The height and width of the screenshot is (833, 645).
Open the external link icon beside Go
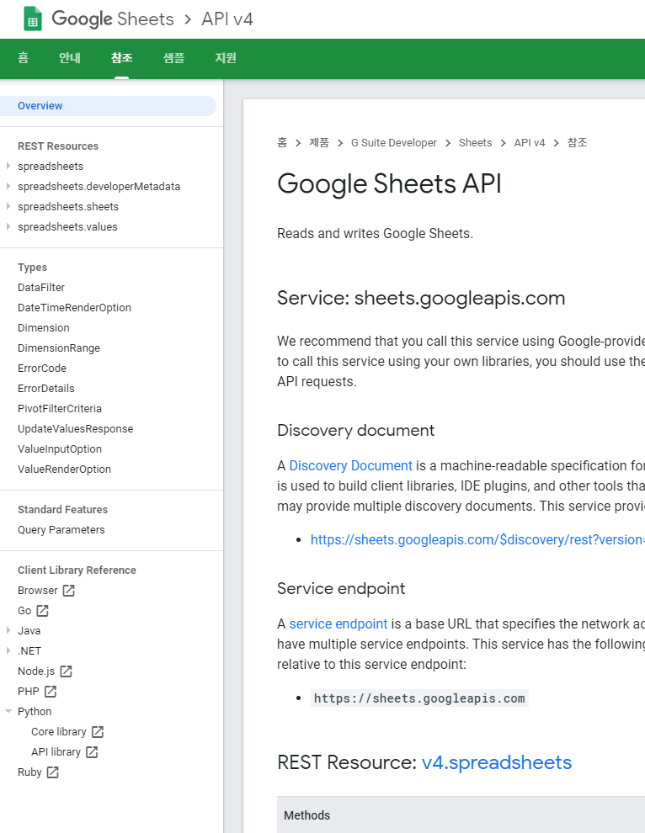(x=43, y=610)
